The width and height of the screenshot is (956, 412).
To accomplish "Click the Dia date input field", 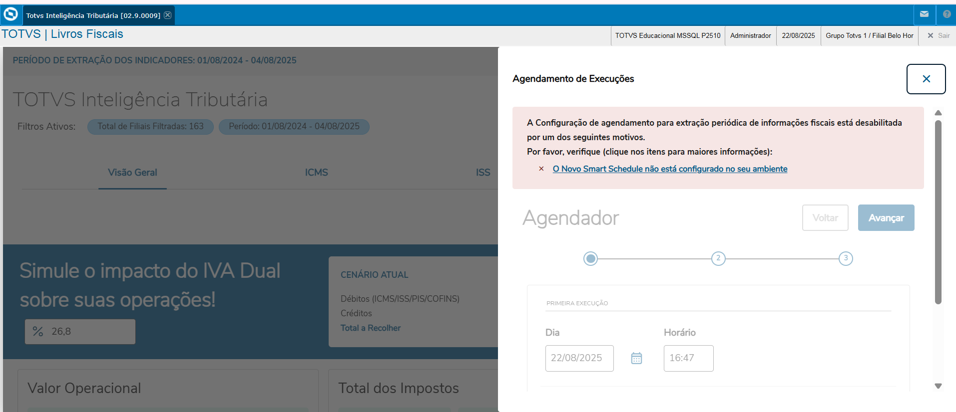I will tap(579, 358).
